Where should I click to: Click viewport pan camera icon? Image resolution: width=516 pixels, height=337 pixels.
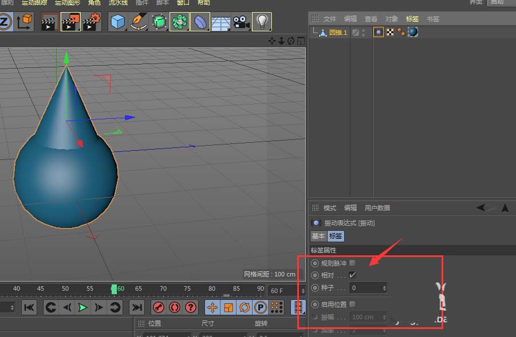point(272,41)
